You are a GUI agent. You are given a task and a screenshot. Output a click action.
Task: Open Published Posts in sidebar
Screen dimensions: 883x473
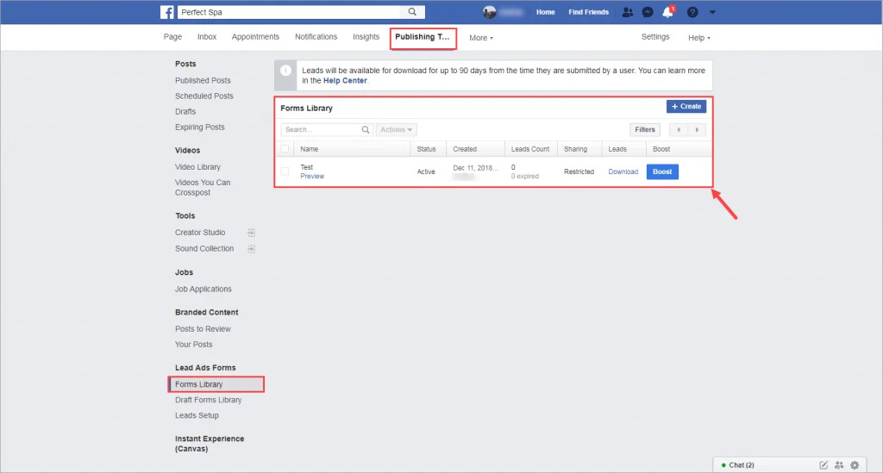pyautogui.click(x=203, y=80)
